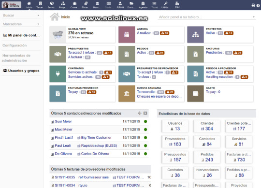Click the Awaiting reception link
This screenshot has width=261, height=188.
(220, 77)
